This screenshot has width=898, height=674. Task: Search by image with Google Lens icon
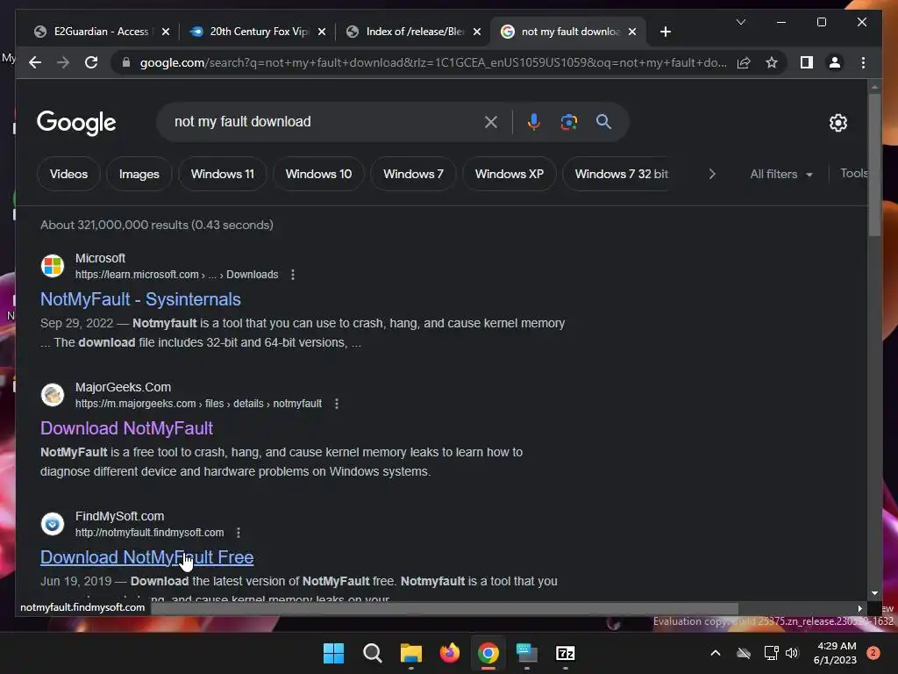pyautogui.click(x=568, y=121)
